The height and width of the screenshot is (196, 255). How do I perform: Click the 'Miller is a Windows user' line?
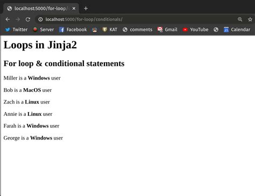(32, 78)
